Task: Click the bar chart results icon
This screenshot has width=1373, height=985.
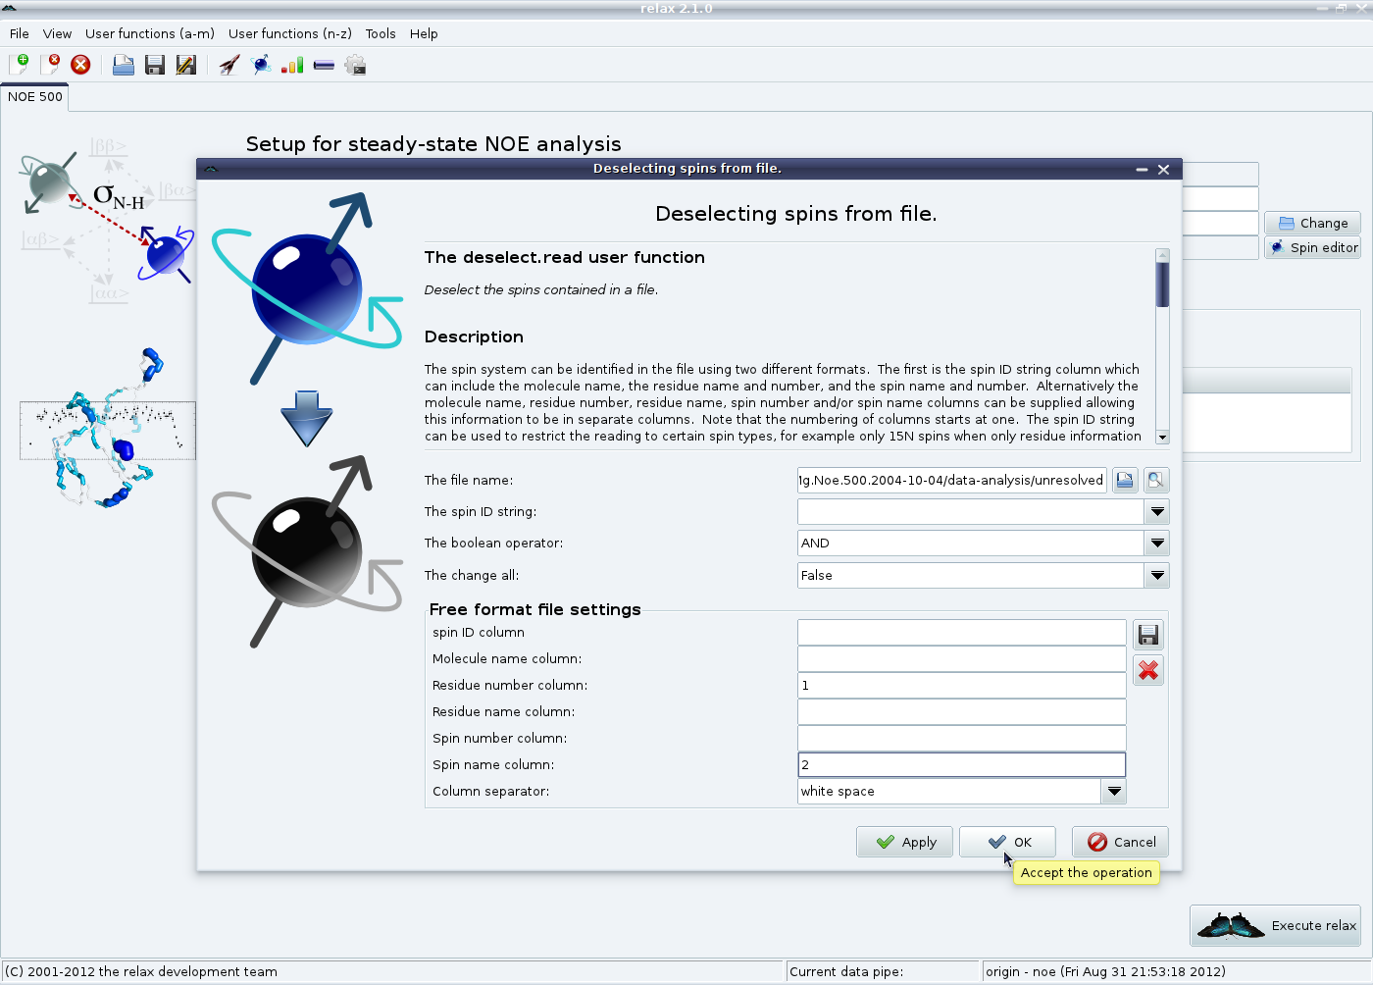Action: point(292,65)
